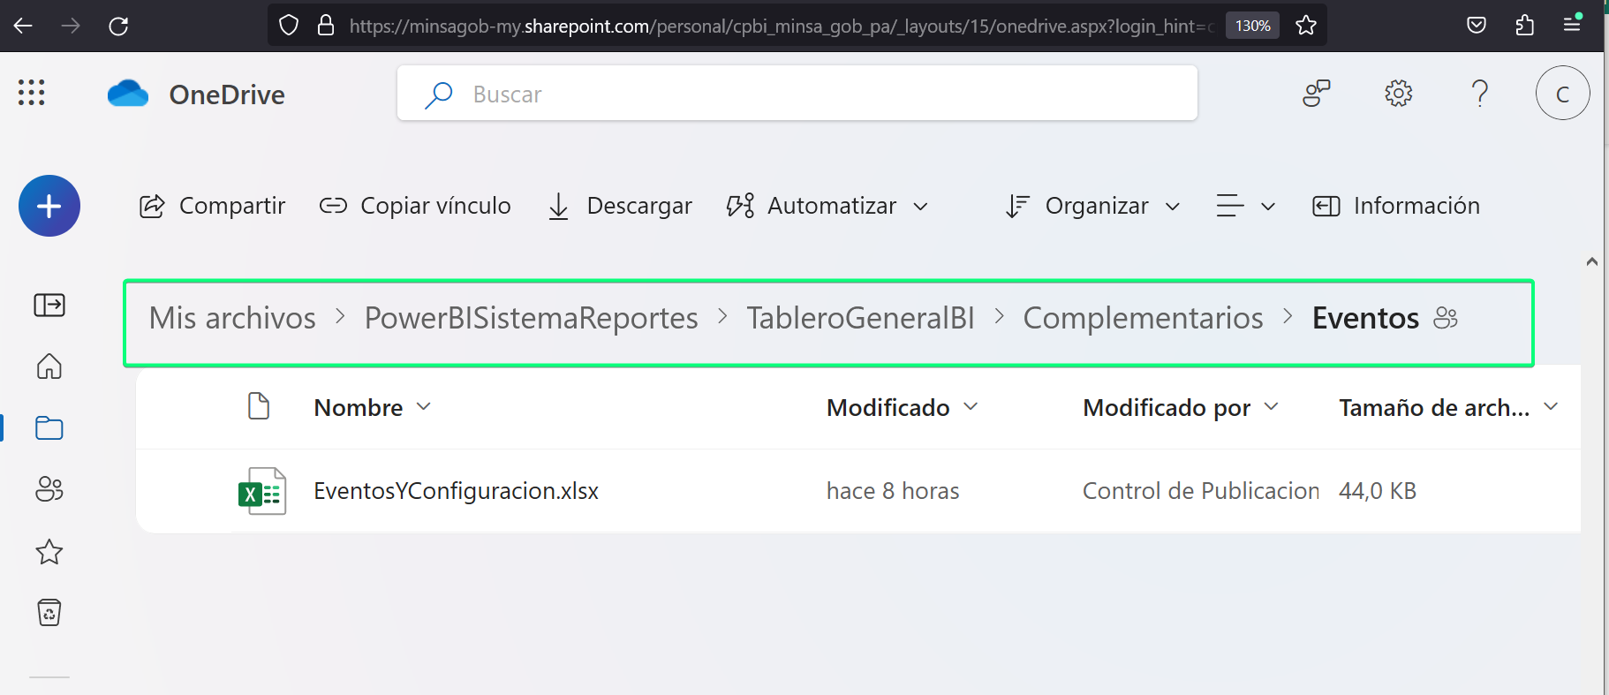1609x695 pixels.
Task: Open the view options list dropdown
Action: 1246,206
